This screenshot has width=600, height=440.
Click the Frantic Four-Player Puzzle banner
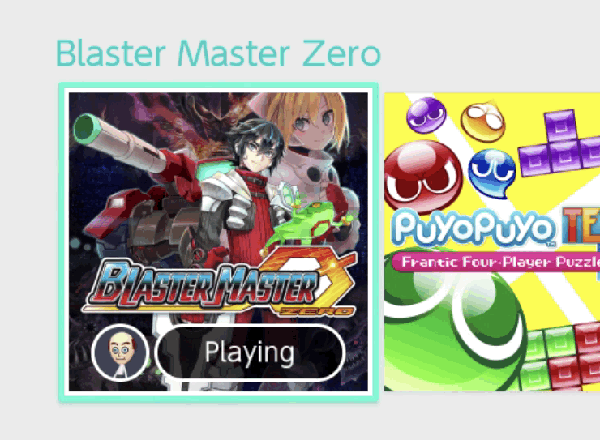[x=496, y=262]
